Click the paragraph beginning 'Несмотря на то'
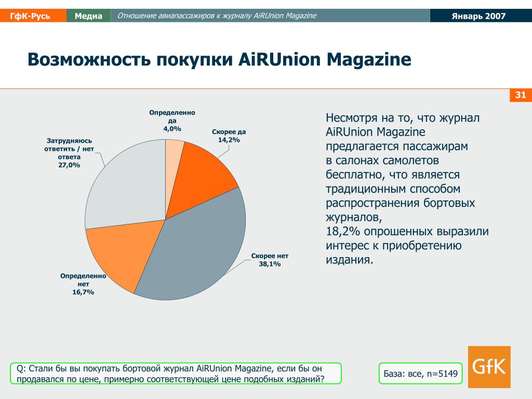 (x=407, y=189)
